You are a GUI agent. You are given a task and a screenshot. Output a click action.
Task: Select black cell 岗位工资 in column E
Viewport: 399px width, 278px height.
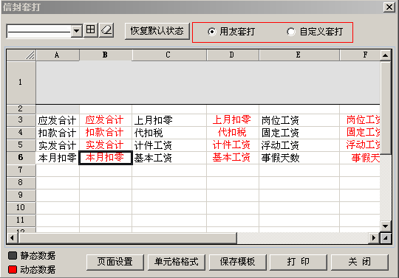tap(299, 120)
